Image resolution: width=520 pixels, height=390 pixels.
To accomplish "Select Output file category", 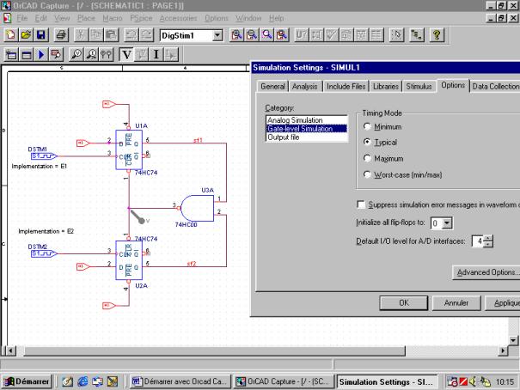I will [x=307, y=137].
